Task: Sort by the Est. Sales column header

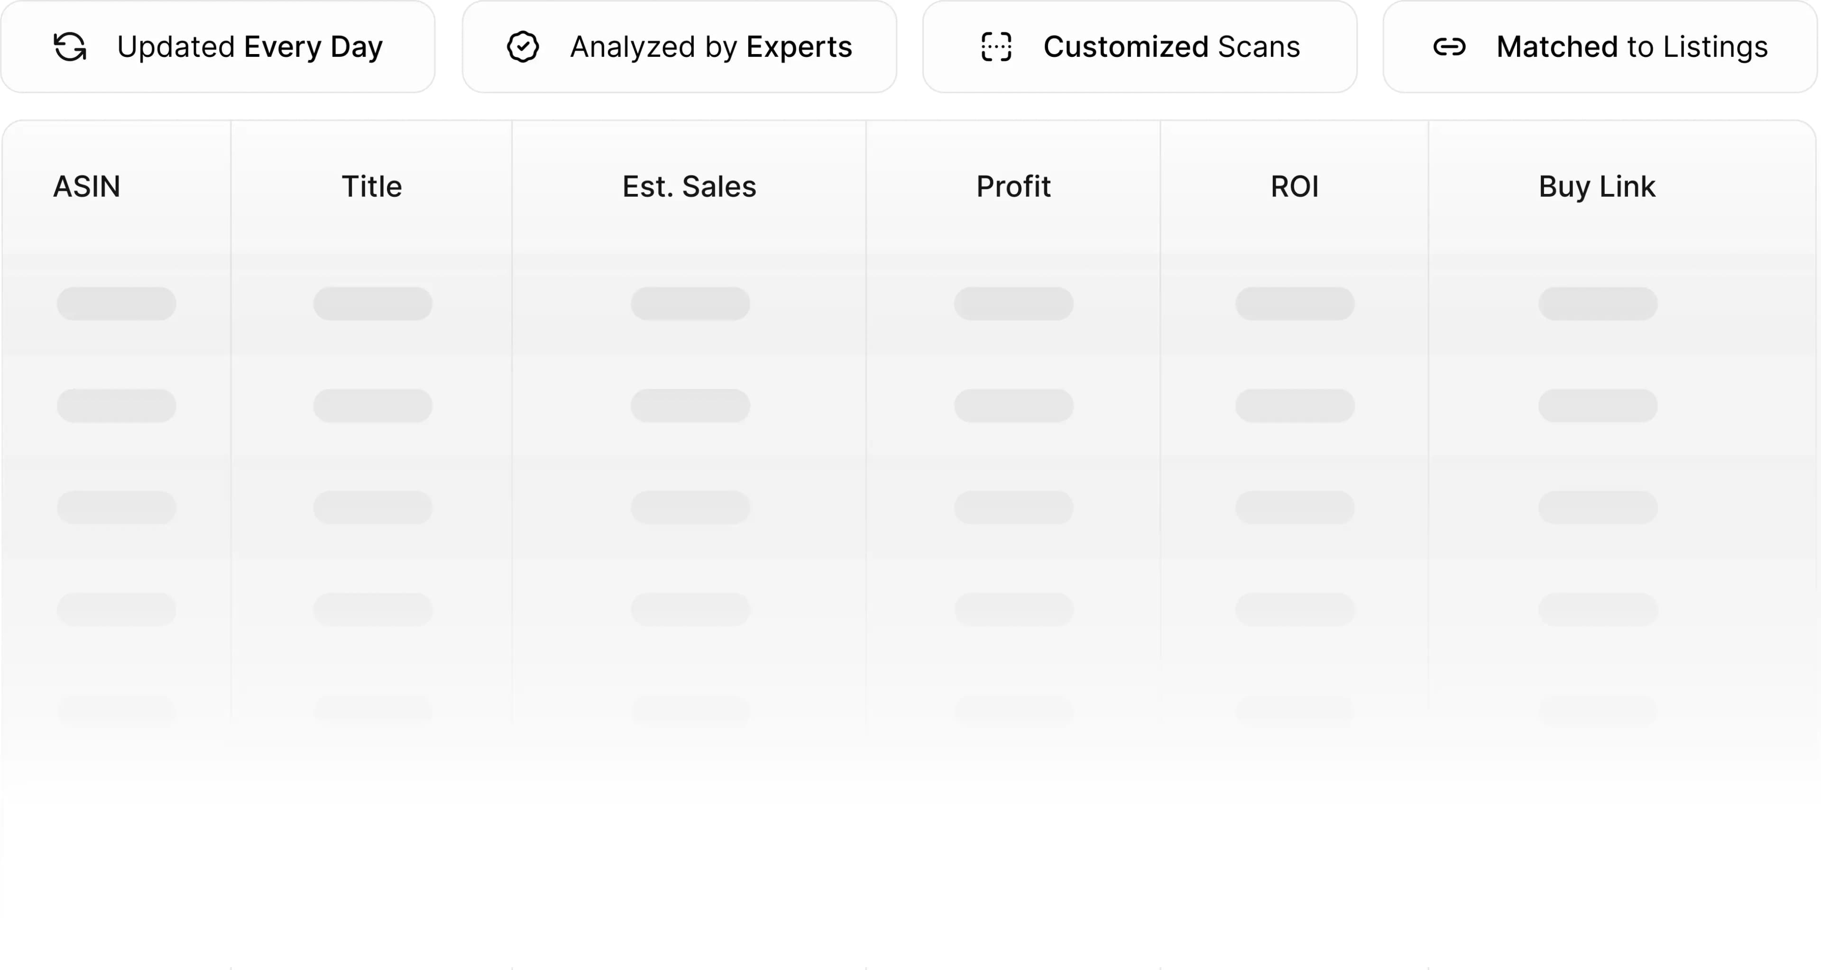Action: tap(689, 186)
